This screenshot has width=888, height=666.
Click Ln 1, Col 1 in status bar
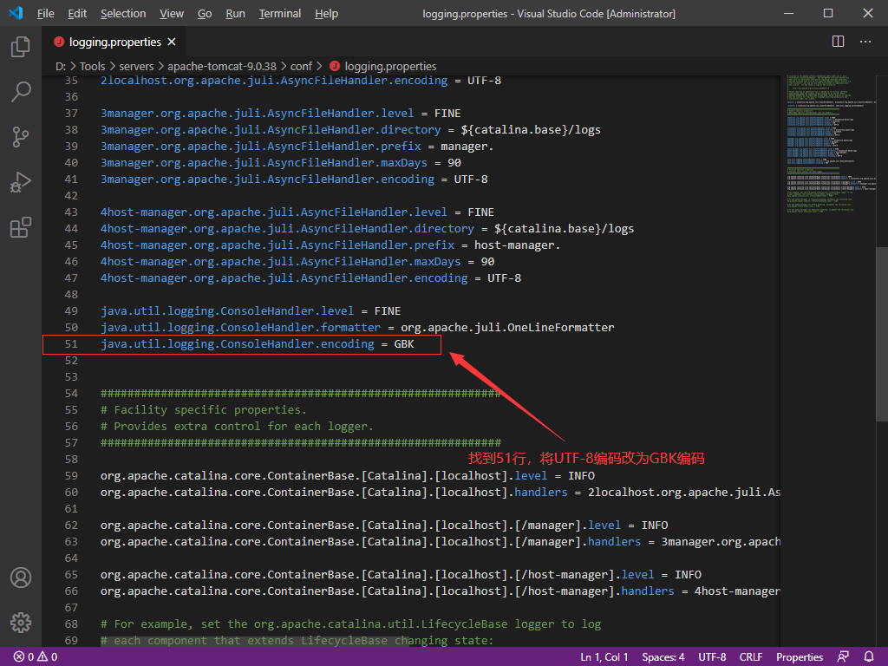tap(604, 657)
